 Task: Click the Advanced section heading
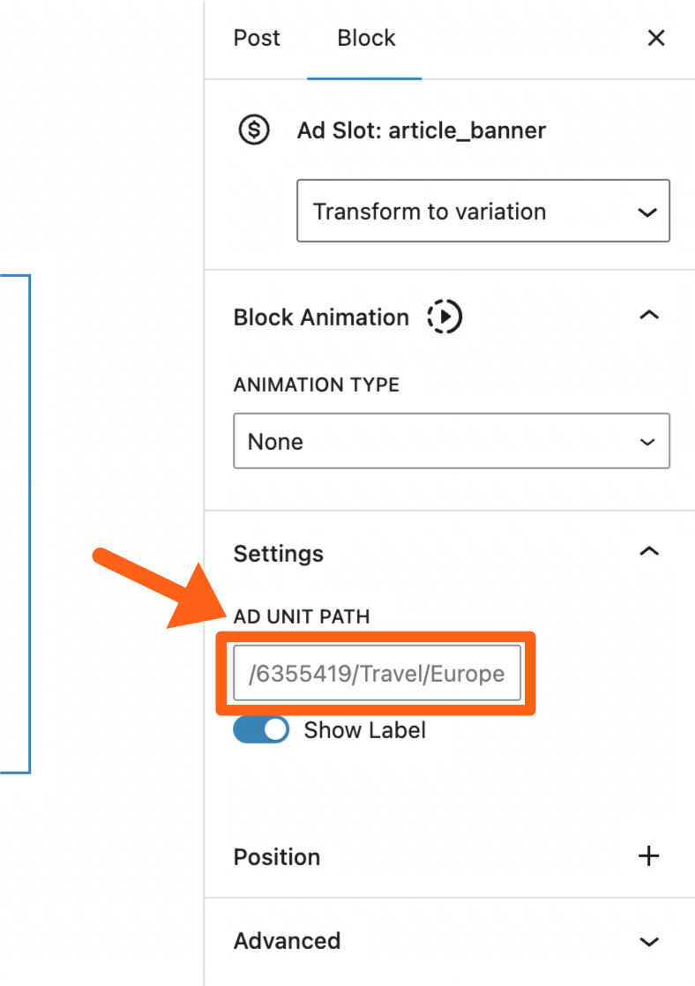[x=287, y=941]
